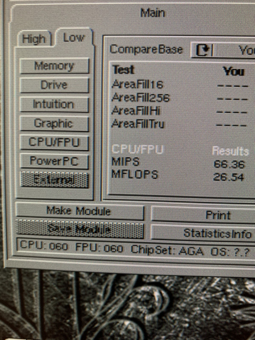The width and height of the screenshot is (255, 340).
Task: Click the disabled External button
Action: [x=54, y=179]
